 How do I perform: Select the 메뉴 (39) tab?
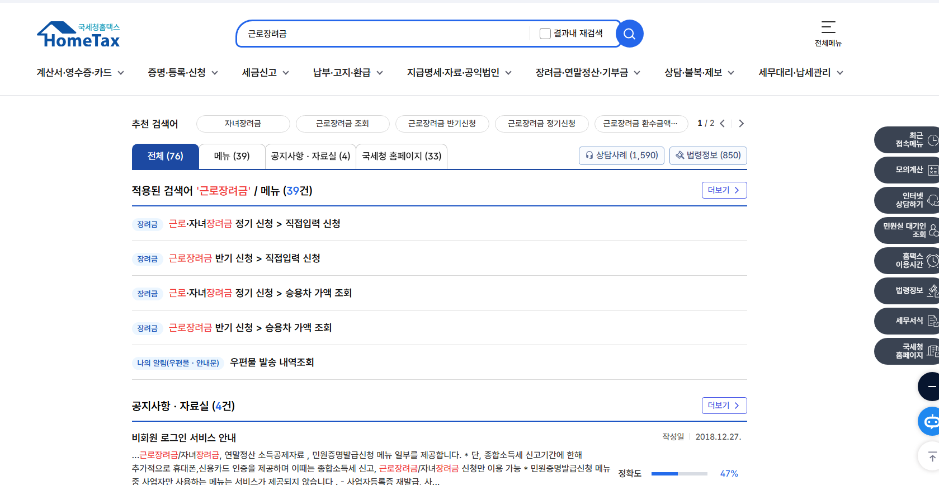pos(232,156)
